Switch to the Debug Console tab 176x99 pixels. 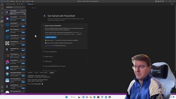(44, 73)
